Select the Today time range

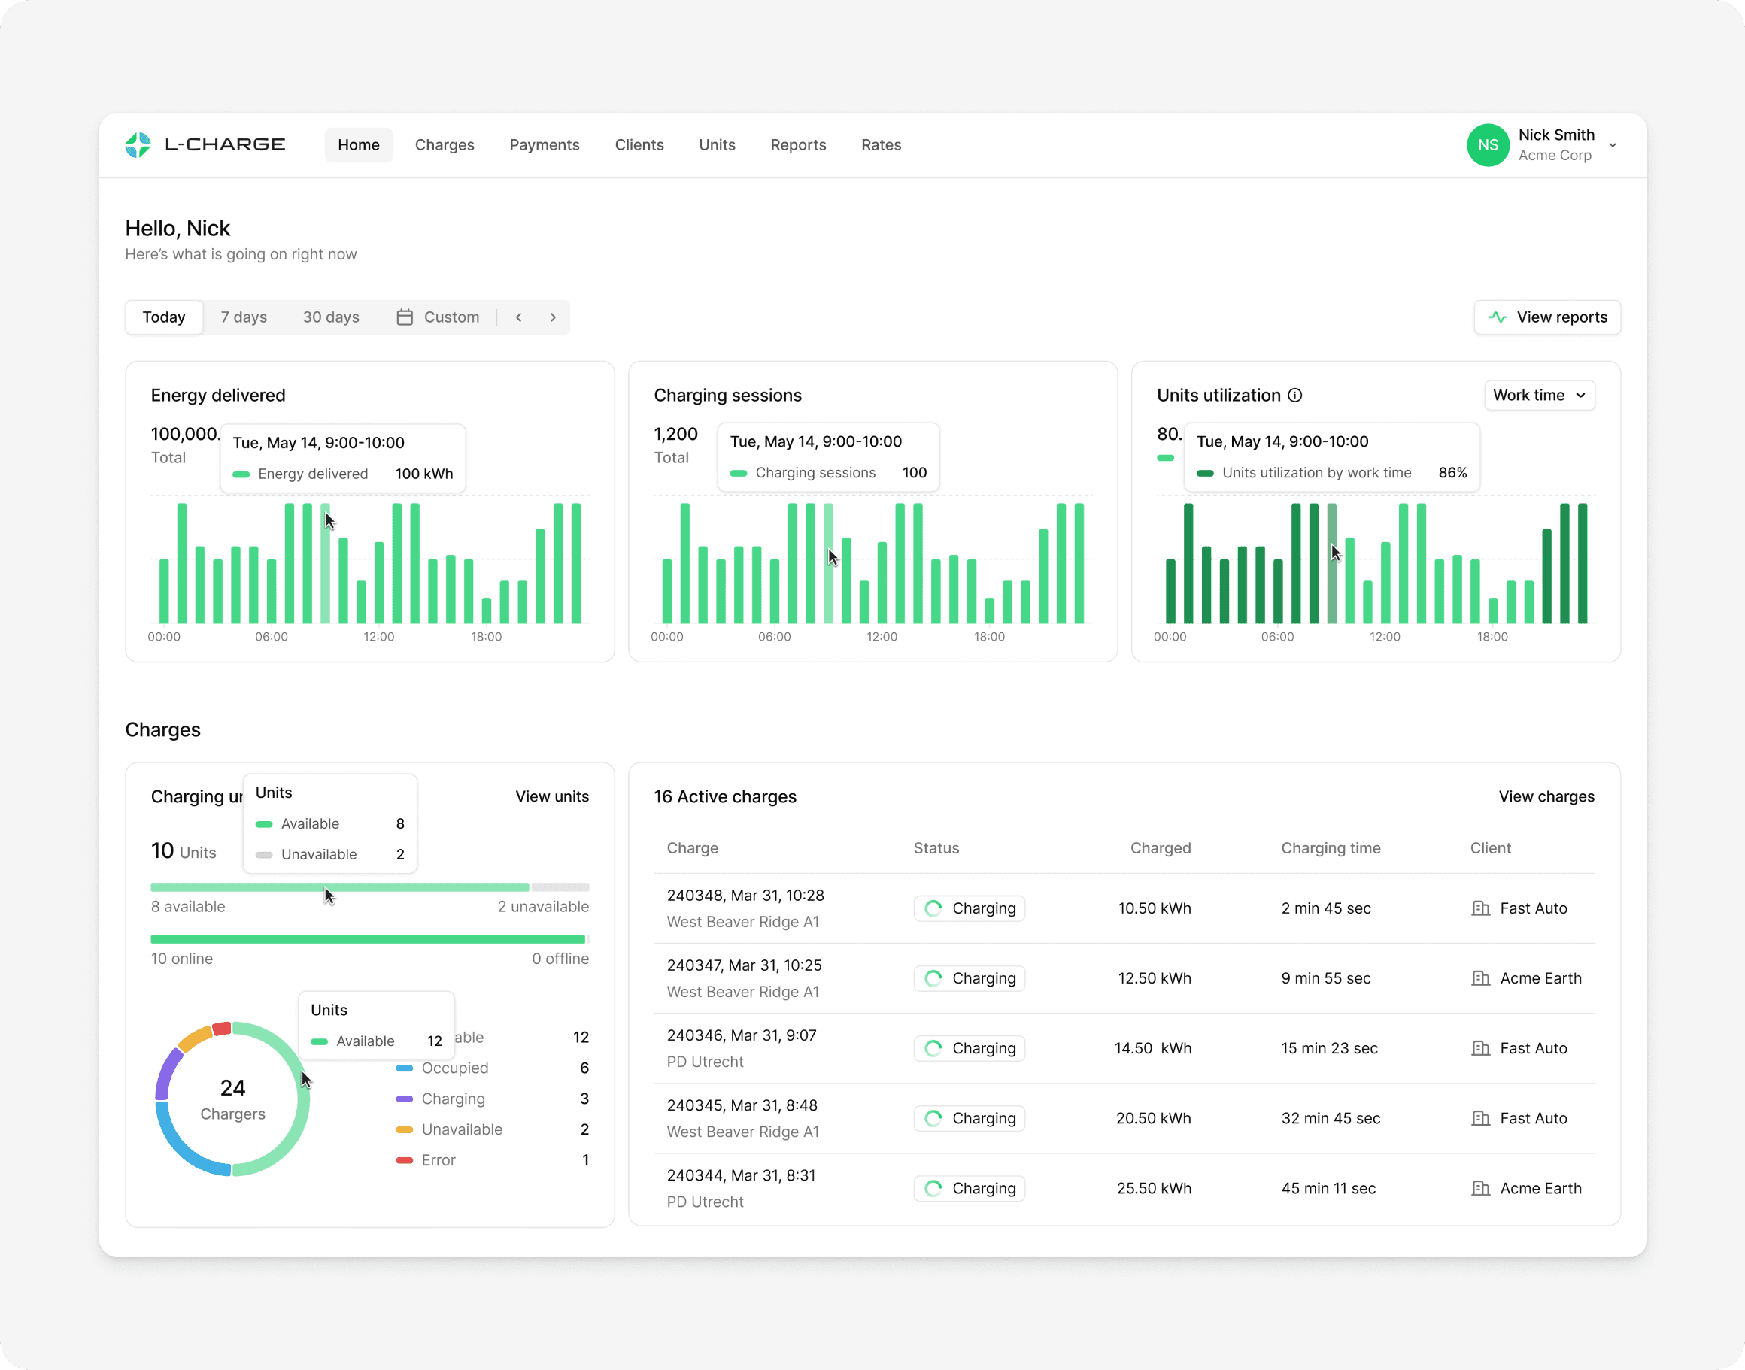point(164,317)
